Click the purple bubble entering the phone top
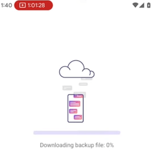The height and width of the screenshot is (161, 152). click(x=78, y=96)
